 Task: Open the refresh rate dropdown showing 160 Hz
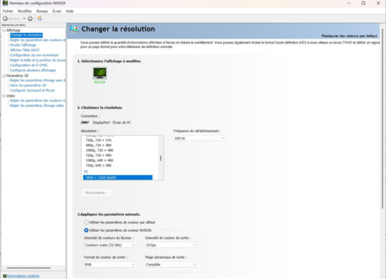pos(199,139)
